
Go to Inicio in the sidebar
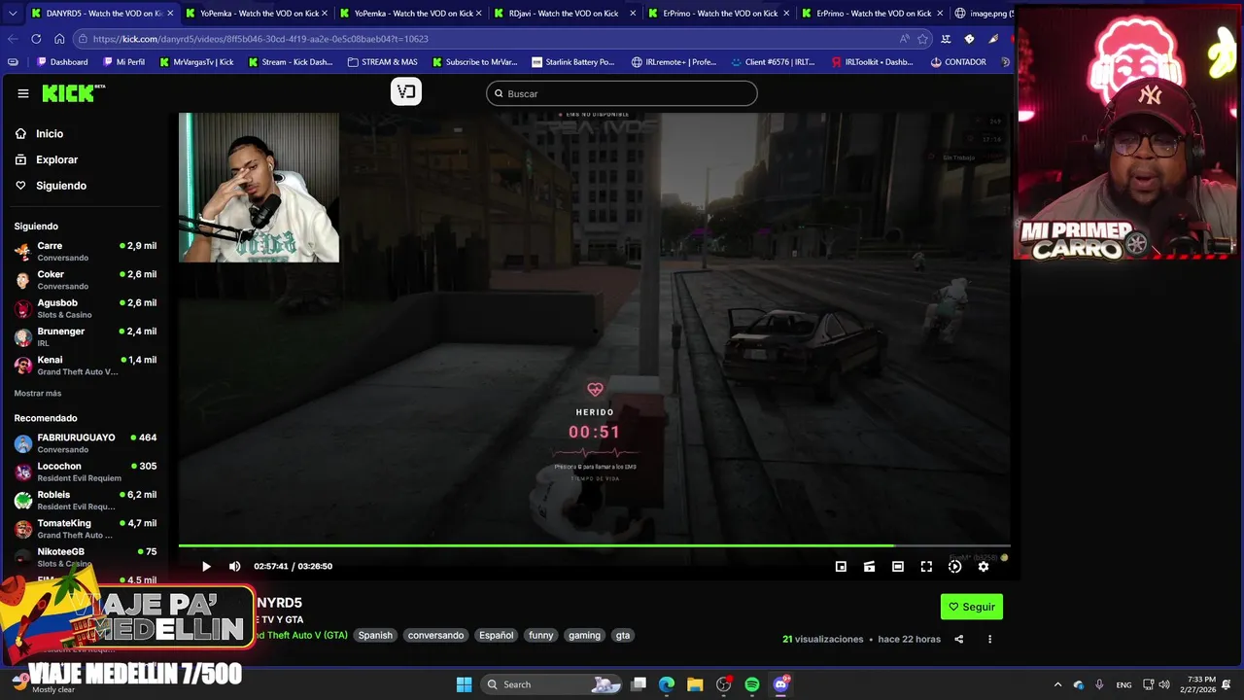(x=39, y=133)
